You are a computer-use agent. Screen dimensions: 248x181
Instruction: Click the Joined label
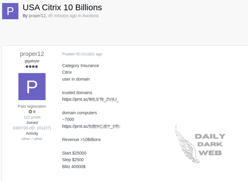(x=32, y=123)
